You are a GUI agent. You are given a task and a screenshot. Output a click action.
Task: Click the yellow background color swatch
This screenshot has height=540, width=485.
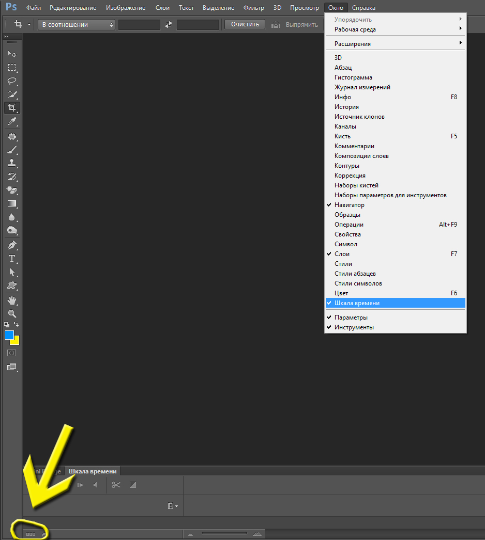(16, 341)
